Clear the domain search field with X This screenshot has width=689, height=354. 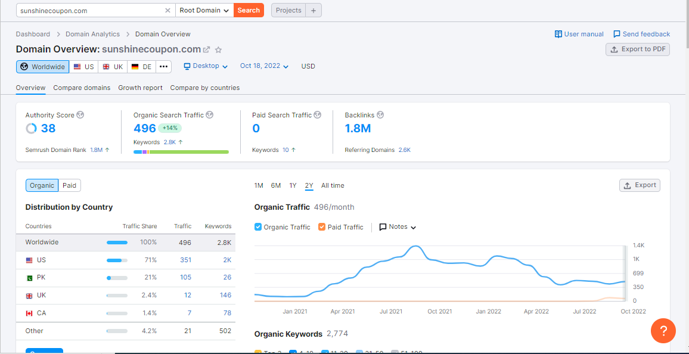coord(167,10)
